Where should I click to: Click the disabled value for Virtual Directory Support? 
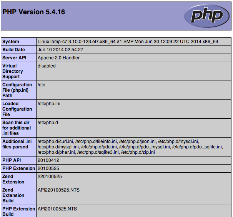tap(47, 66)
